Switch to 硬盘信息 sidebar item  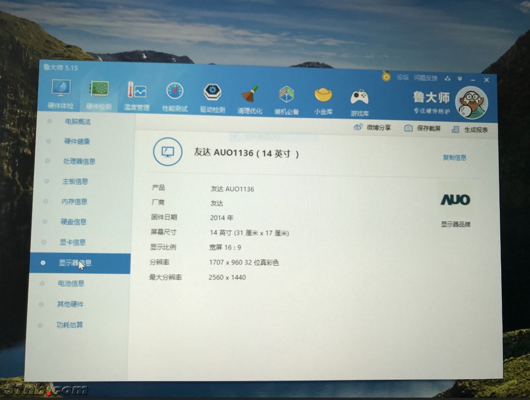(74, 222)
